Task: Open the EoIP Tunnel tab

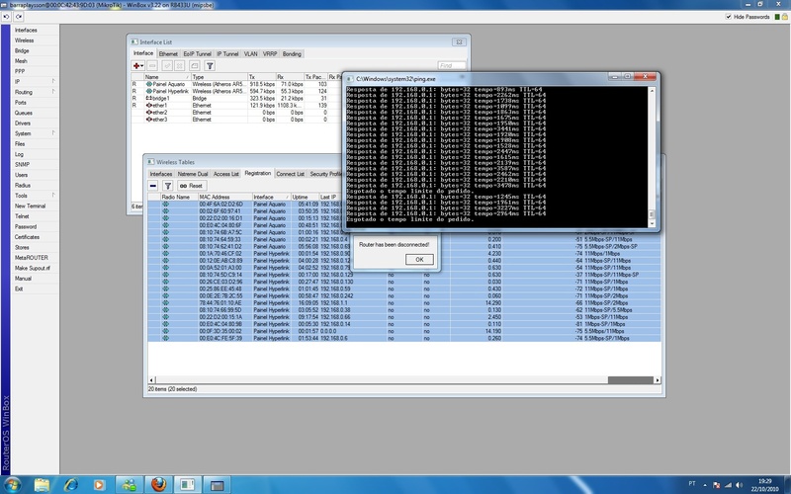Action: (200, 53)
